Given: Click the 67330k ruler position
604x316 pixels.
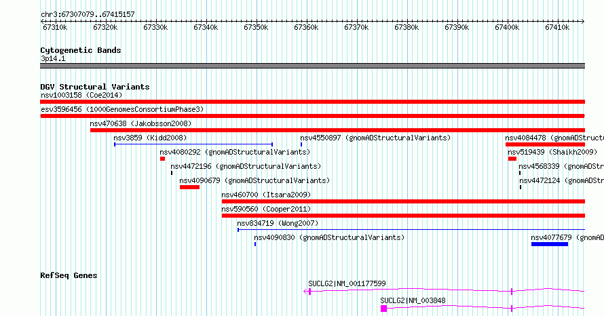Looking at the screenshot, I should (x=155, y=27).
